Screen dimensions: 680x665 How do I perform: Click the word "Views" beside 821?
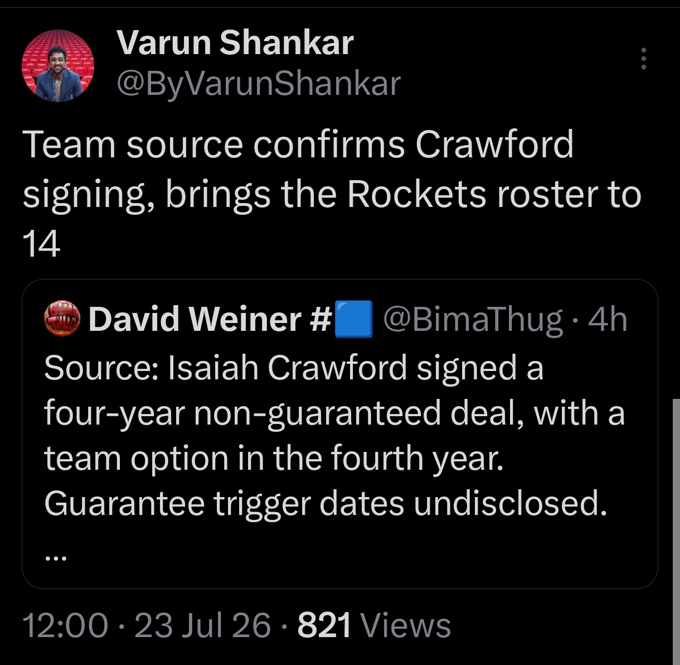(406, 625)
